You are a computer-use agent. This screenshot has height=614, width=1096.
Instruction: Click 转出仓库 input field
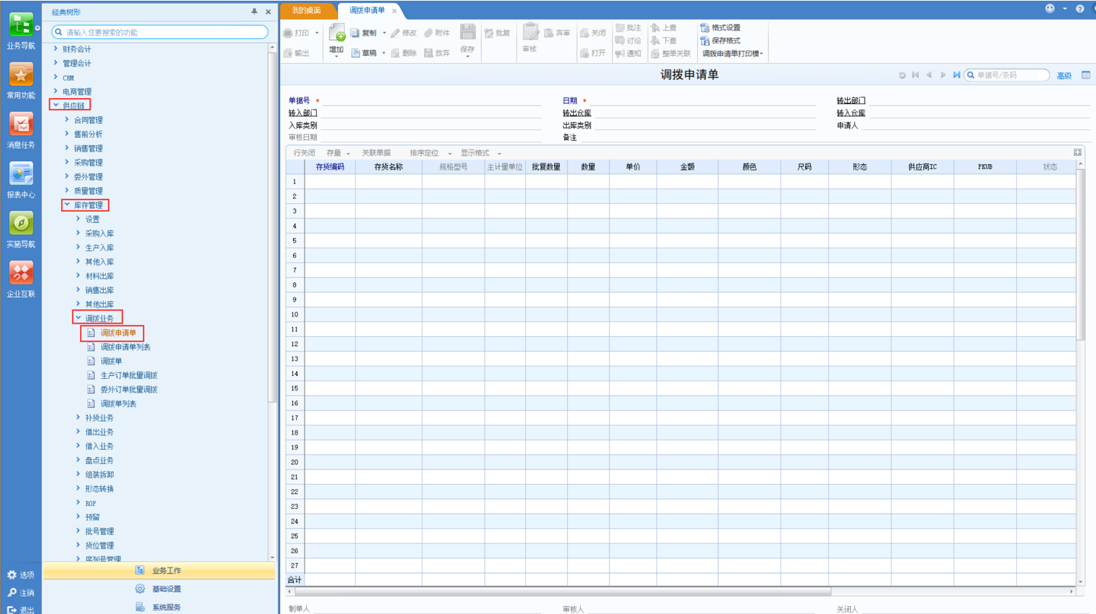705,113
